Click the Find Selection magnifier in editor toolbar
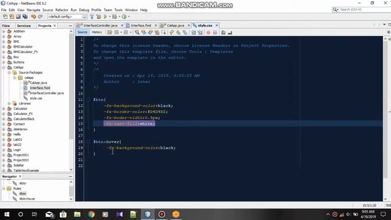Viewport: 391px width, 220px height. (x=137, y=32)
